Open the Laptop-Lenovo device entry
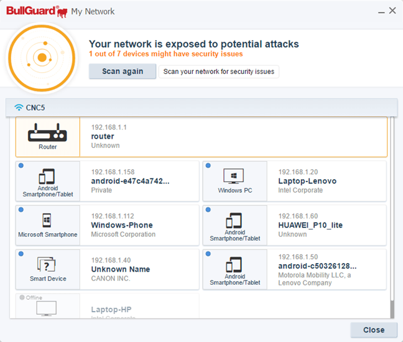The image size is (403, 342). tap(307, 181)
